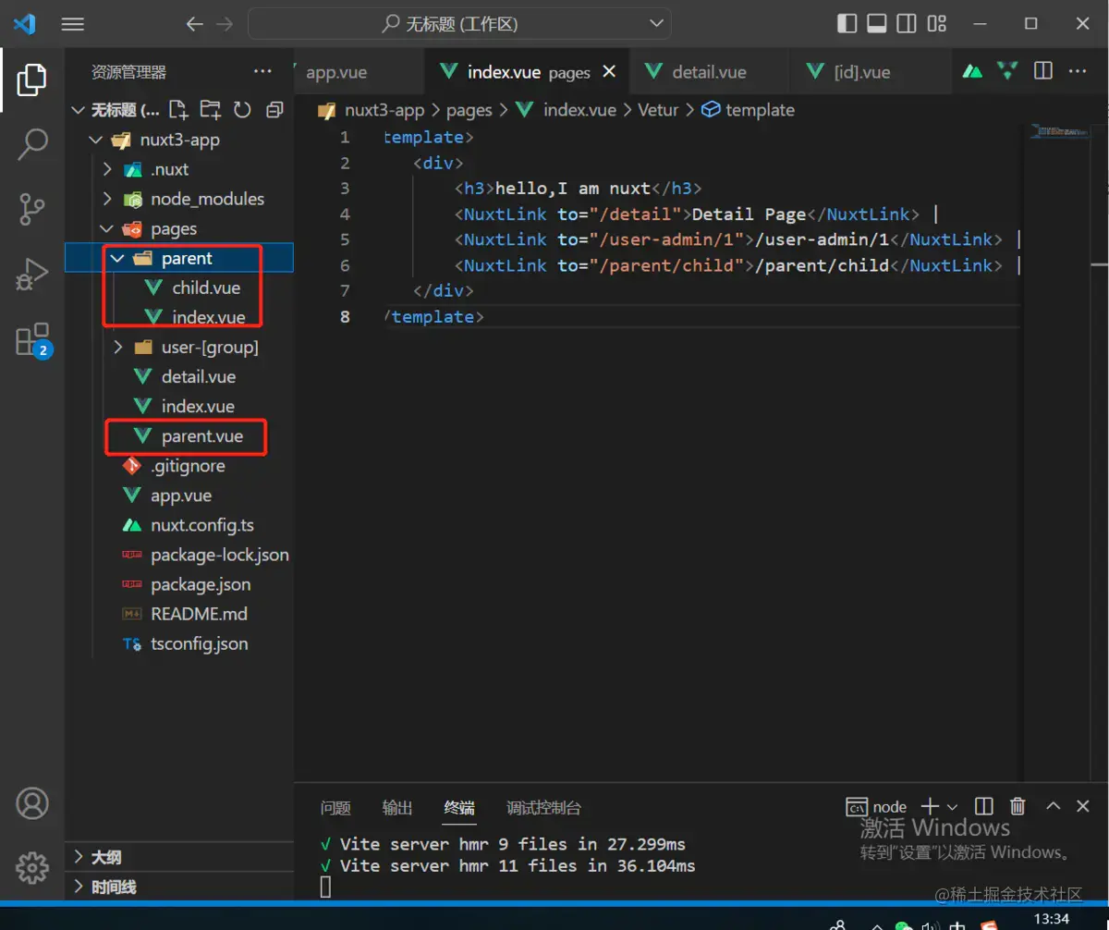This screenshot has width=1109, height=930.
Task: Click the title bar search box
Action: click(x=459, y=24)
